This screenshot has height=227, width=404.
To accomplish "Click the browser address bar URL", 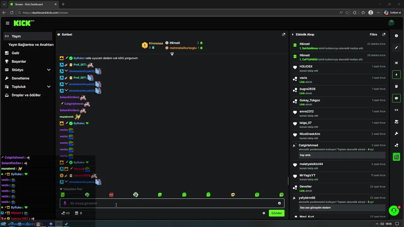I will click(45, 13).
